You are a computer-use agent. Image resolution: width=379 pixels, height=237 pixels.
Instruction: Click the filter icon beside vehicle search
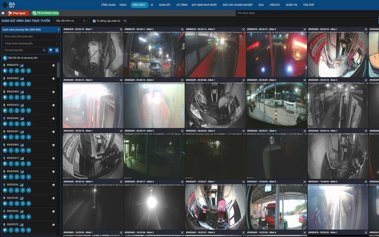50,50
